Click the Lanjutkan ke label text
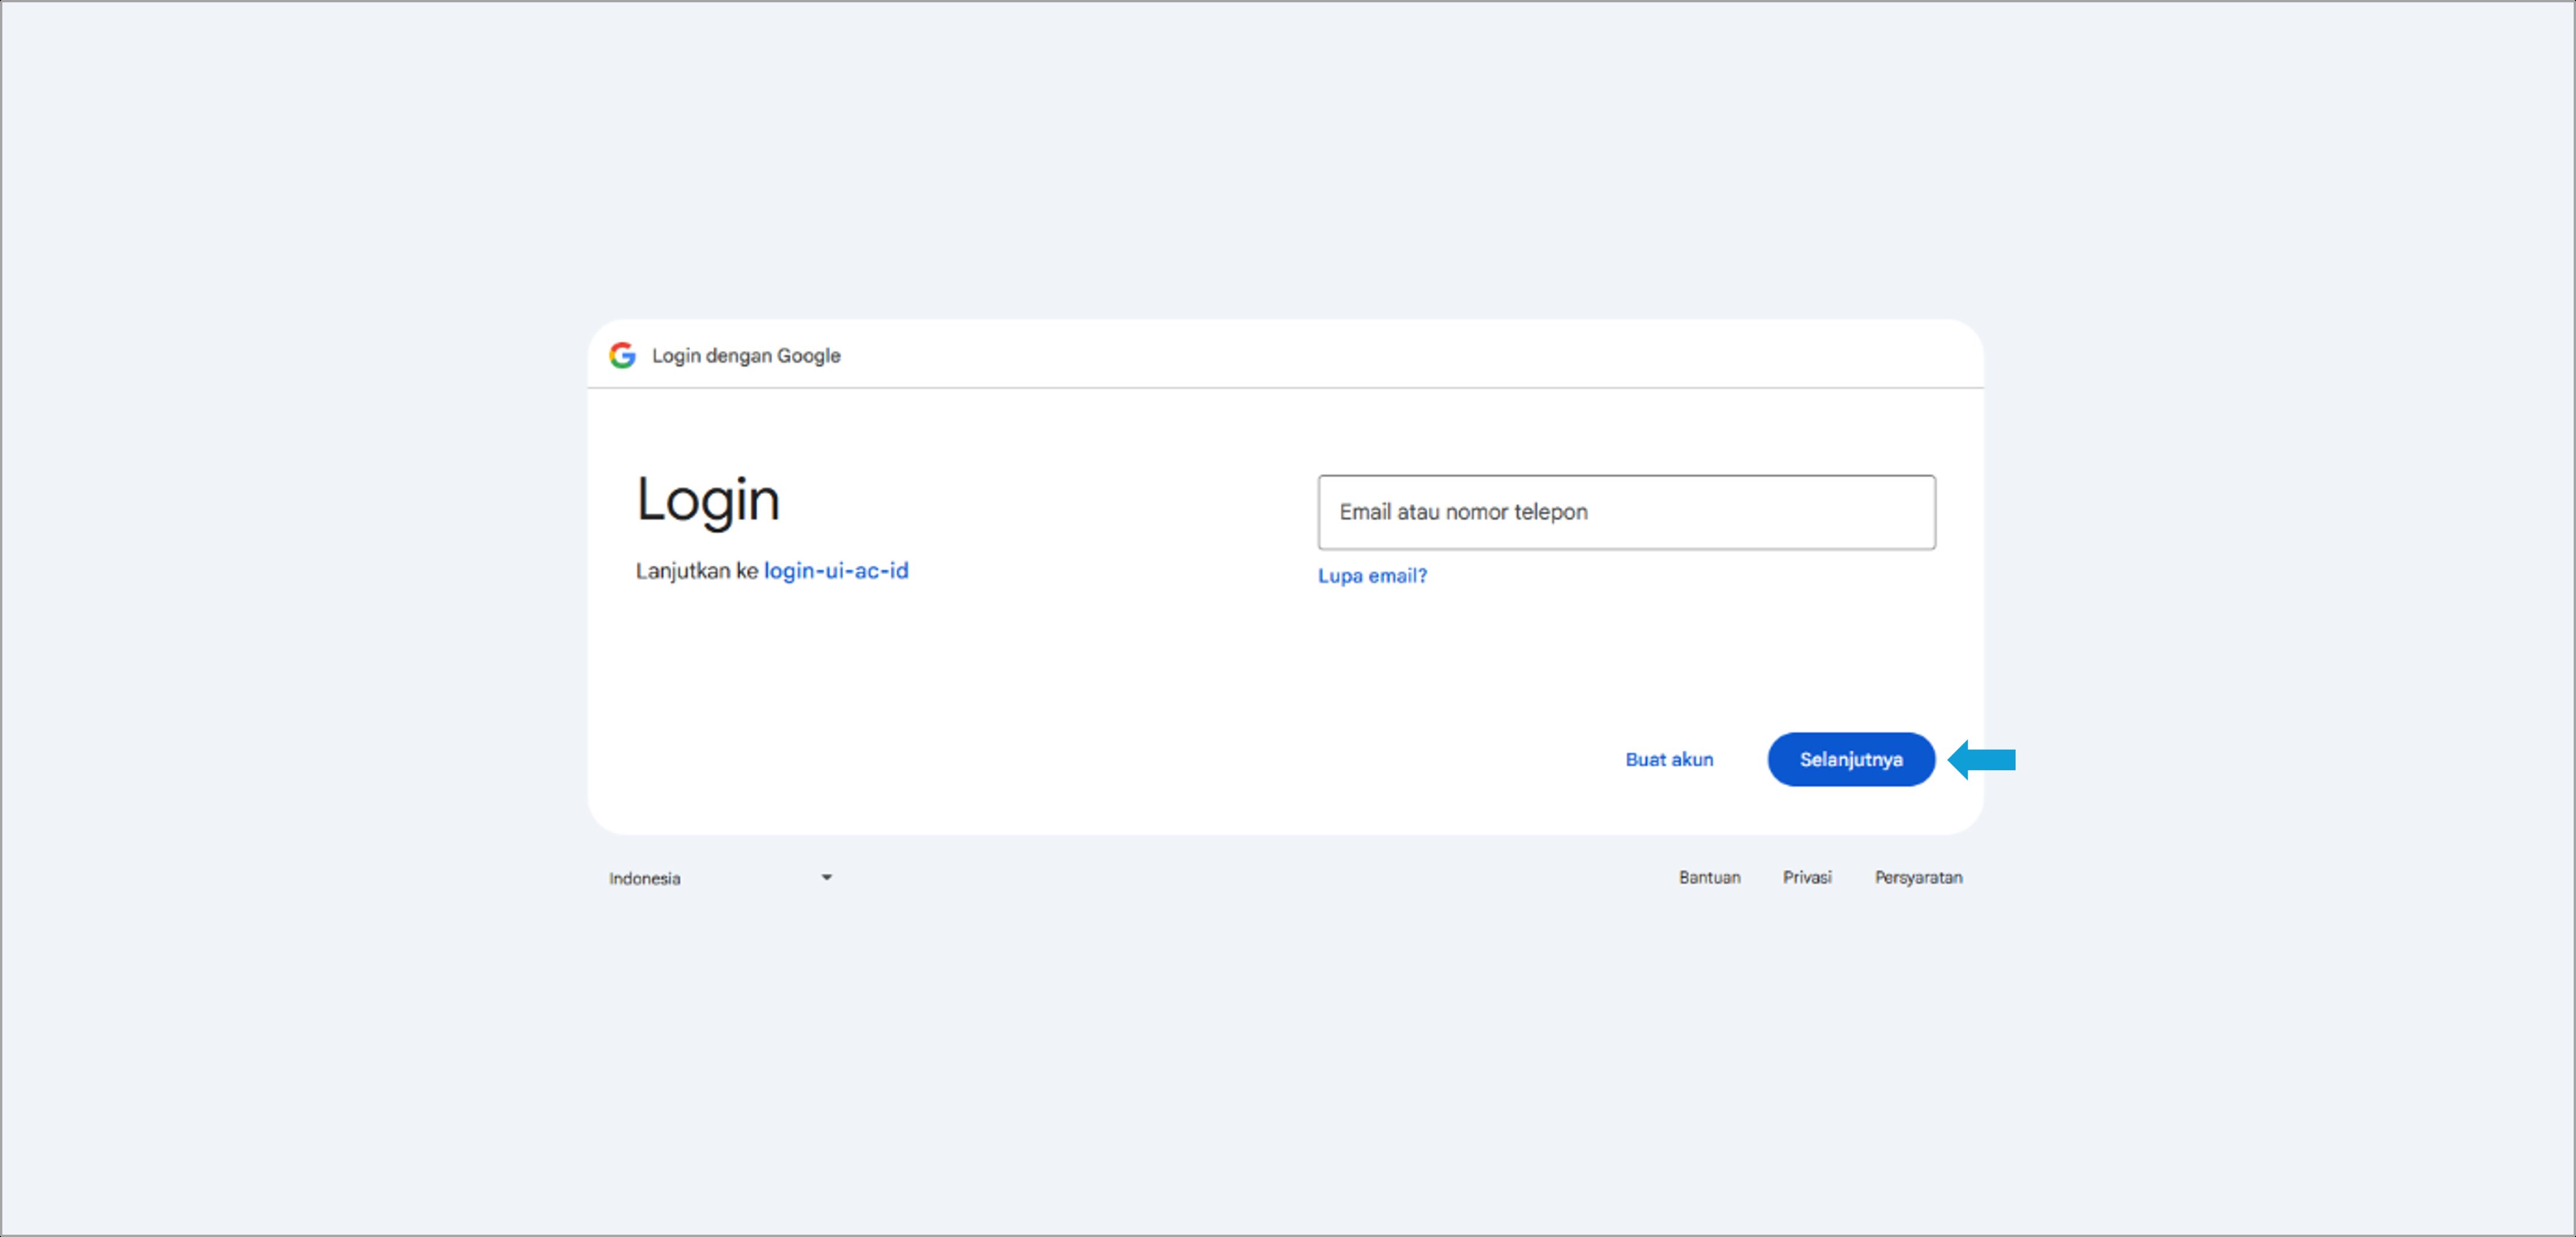2576x1237 pixels. 696,571
